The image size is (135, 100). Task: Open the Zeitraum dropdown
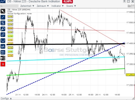[43, 6]
